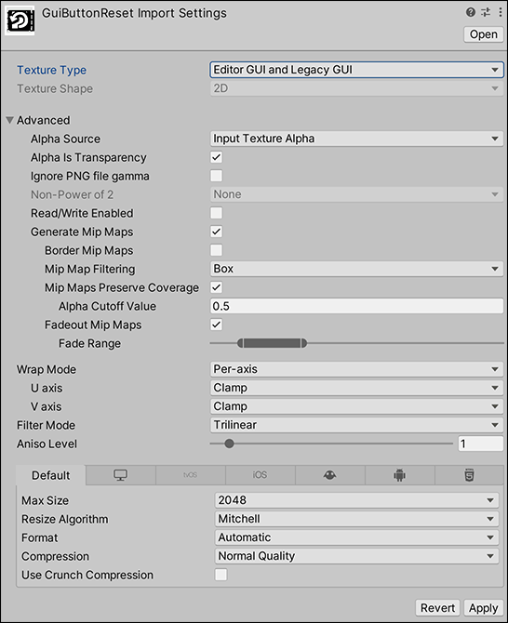Image resolution: width=508 pixels, height=623 pixels.
Task: Open the Compression quality dropdown
Action: (x=357, y=556)
